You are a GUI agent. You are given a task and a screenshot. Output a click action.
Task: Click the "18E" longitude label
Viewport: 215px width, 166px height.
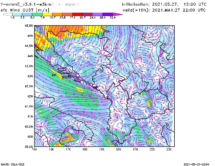[85, 149]
